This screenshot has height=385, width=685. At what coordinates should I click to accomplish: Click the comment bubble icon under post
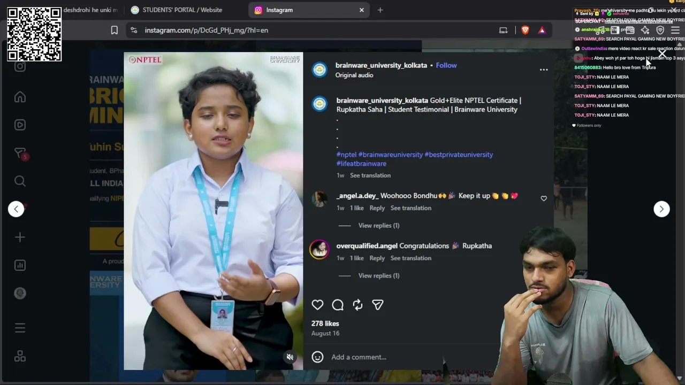coord(338,305)
